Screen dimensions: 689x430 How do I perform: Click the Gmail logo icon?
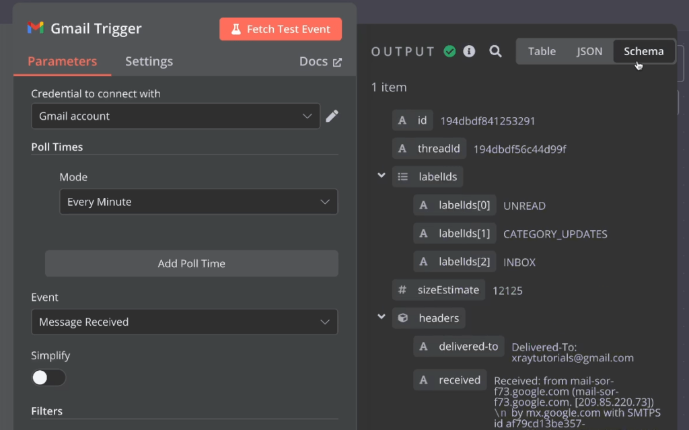pyautogui.click(x=35, y=28)
